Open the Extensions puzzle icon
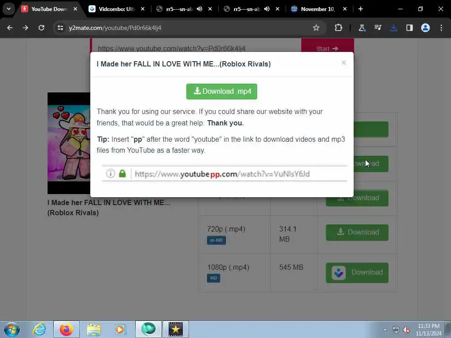Screen dimensions: 451x338 point(339,28)
